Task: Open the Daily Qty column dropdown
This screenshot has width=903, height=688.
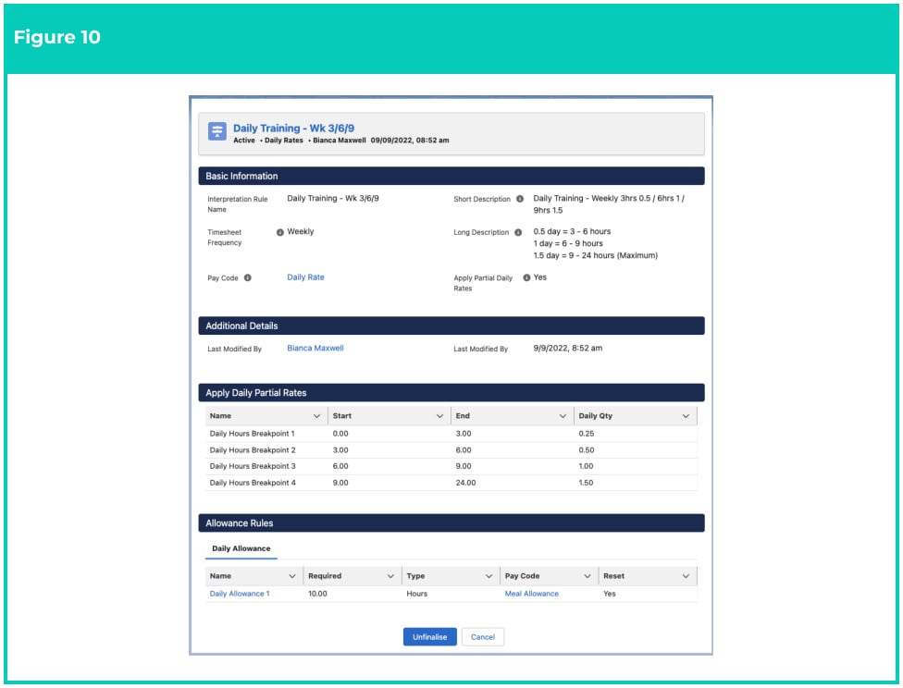Action: (x=686, y=416)
